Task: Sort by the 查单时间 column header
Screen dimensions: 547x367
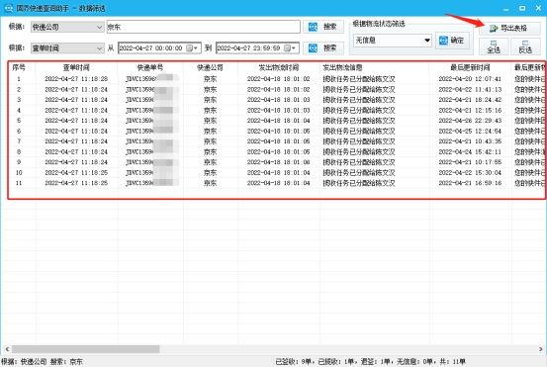Action: point(76,67)
